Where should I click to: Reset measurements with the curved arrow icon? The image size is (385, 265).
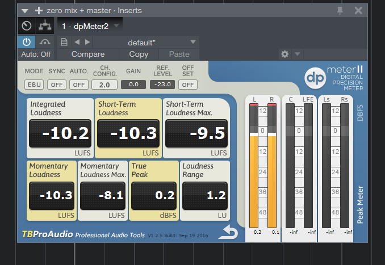click(229, 232)
